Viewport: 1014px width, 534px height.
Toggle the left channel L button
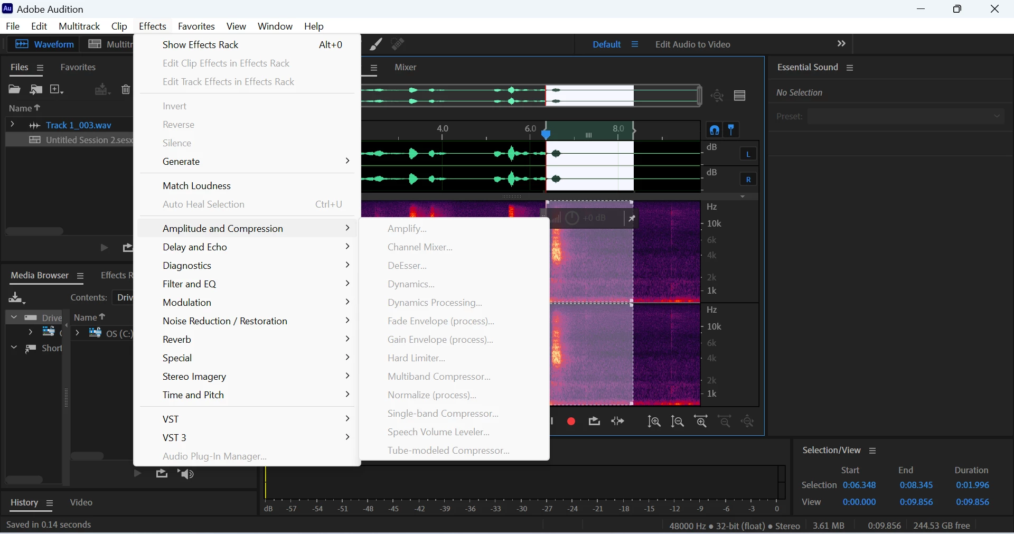click(748, 155)
